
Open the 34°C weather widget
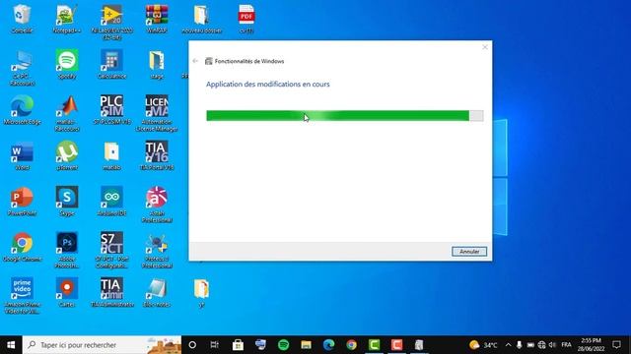click(x=483, y=345)
